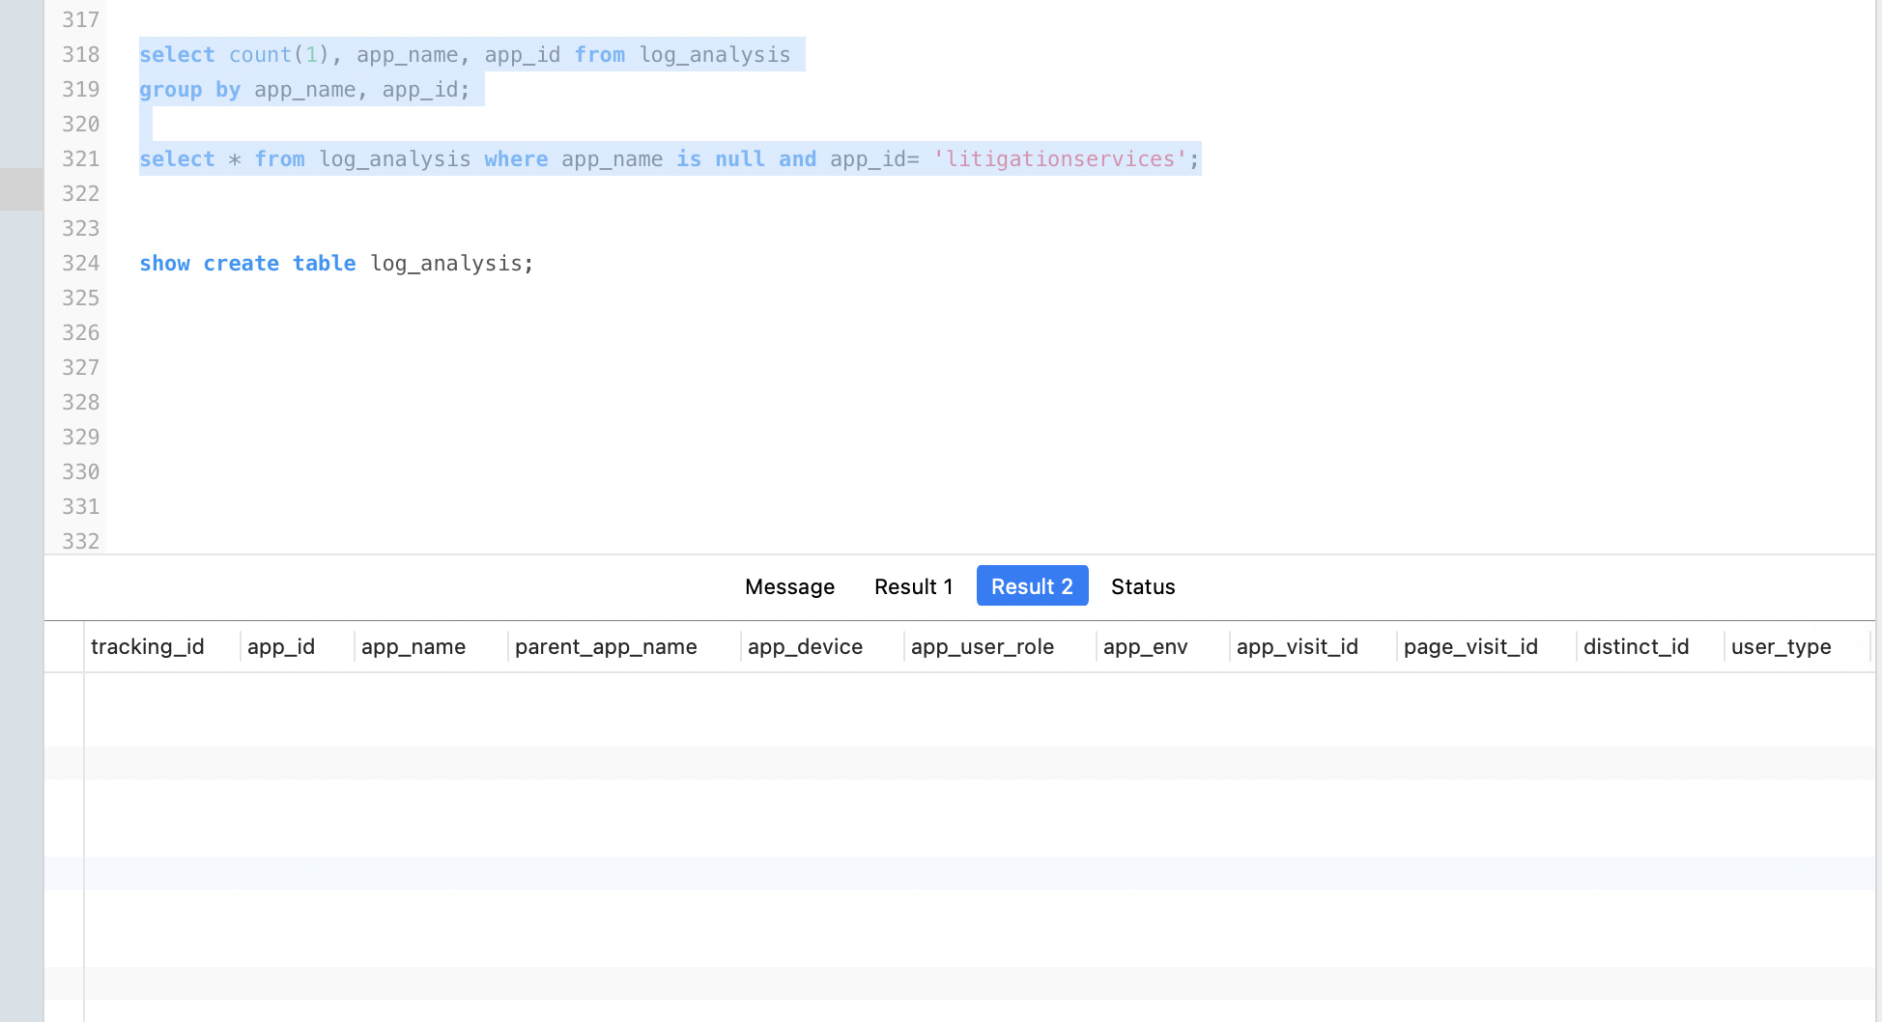Select the app_name column header

point(413,646)
